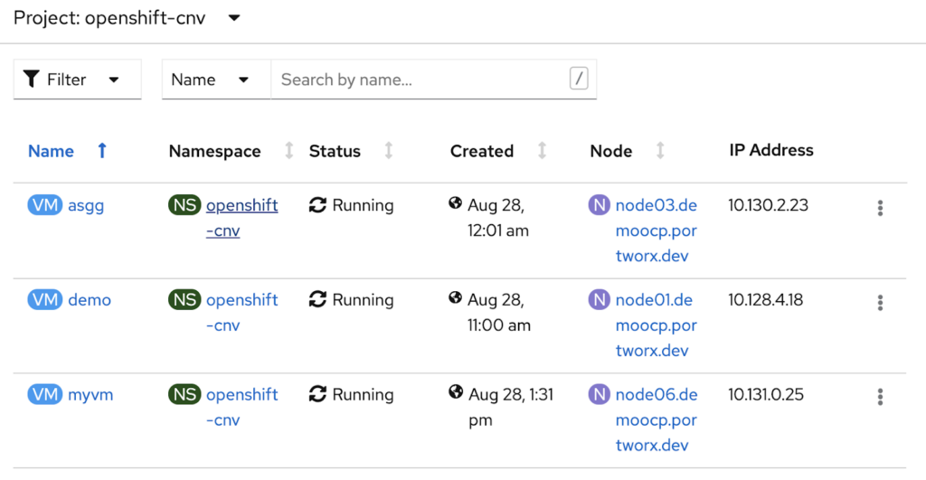Expand the Project openshift-cnv dropdown
Viewport: 926px width, 480px height.
234,18
